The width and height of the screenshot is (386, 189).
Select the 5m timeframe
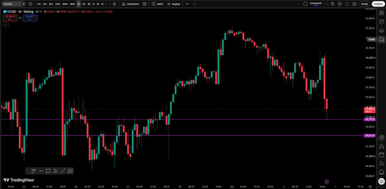51,4
